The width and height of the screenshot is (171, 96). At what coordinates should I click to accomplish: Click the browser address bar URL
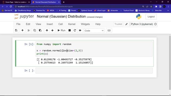pos(45,6)
